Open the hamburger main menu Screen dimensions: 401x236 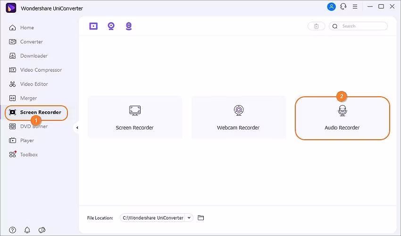click(x=355, y=7)
